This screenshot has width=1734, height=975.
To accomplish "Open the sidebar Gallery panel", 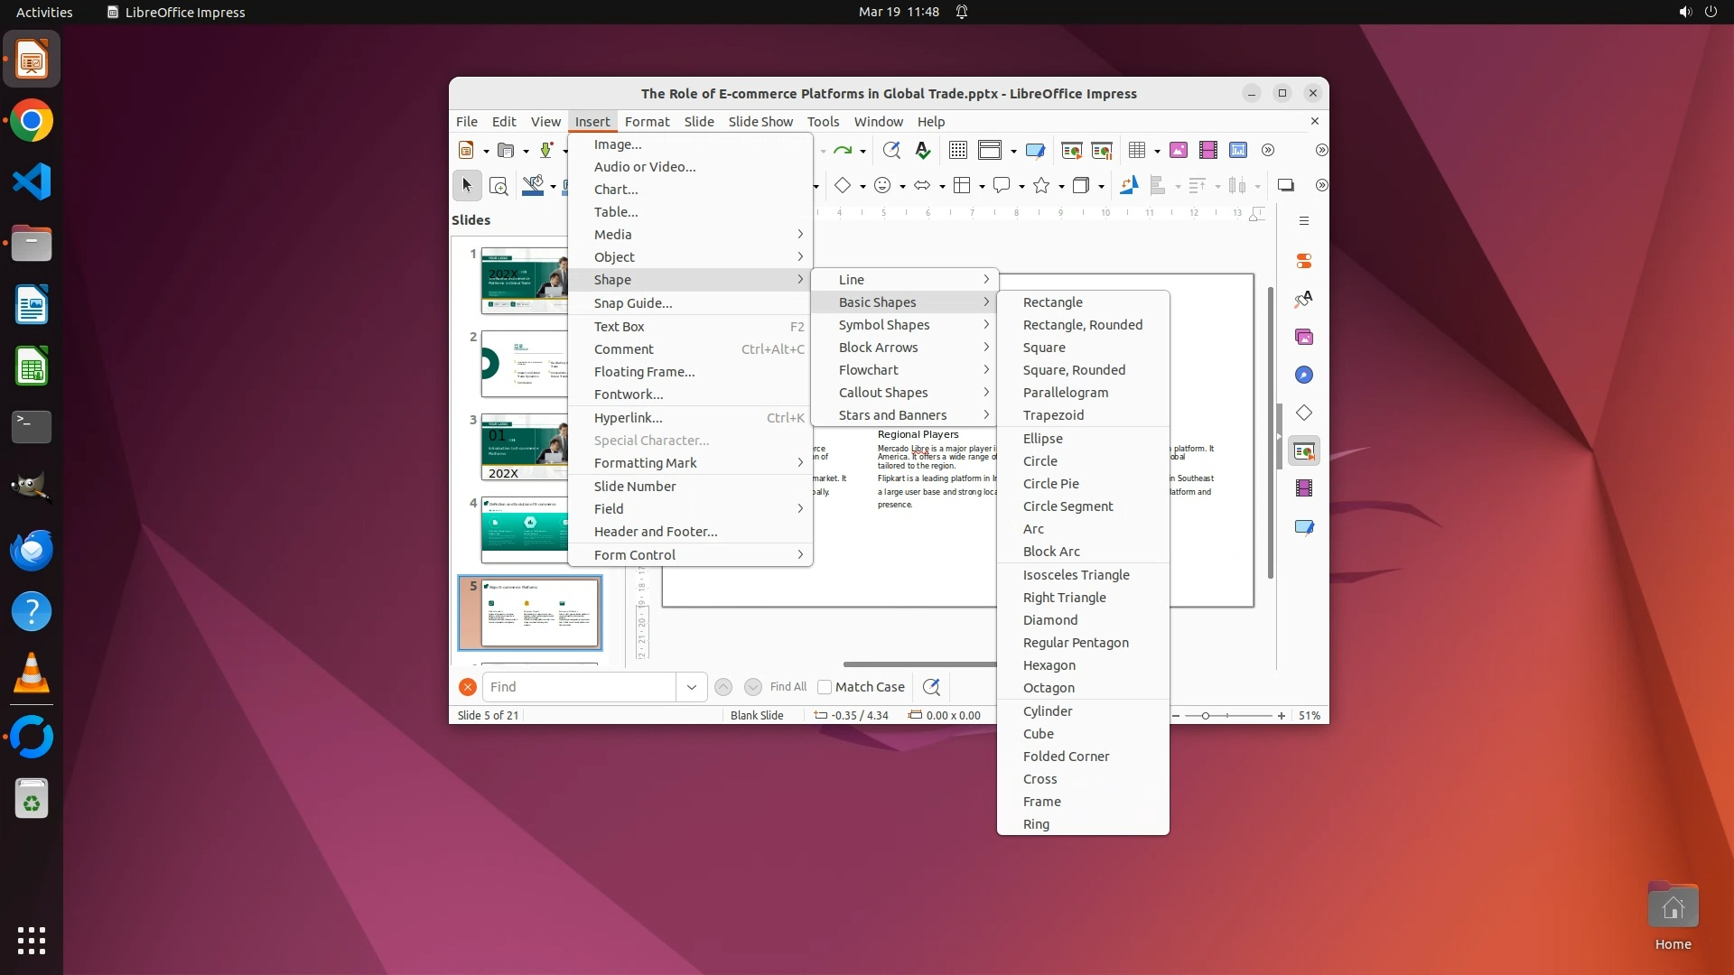I will coord(1303,338).
